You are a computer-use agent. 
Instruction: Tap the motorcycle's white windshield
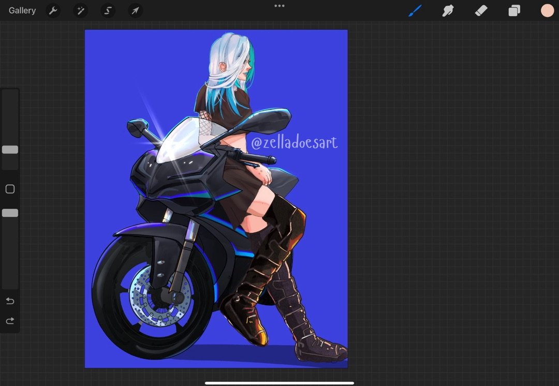point(177,141)
